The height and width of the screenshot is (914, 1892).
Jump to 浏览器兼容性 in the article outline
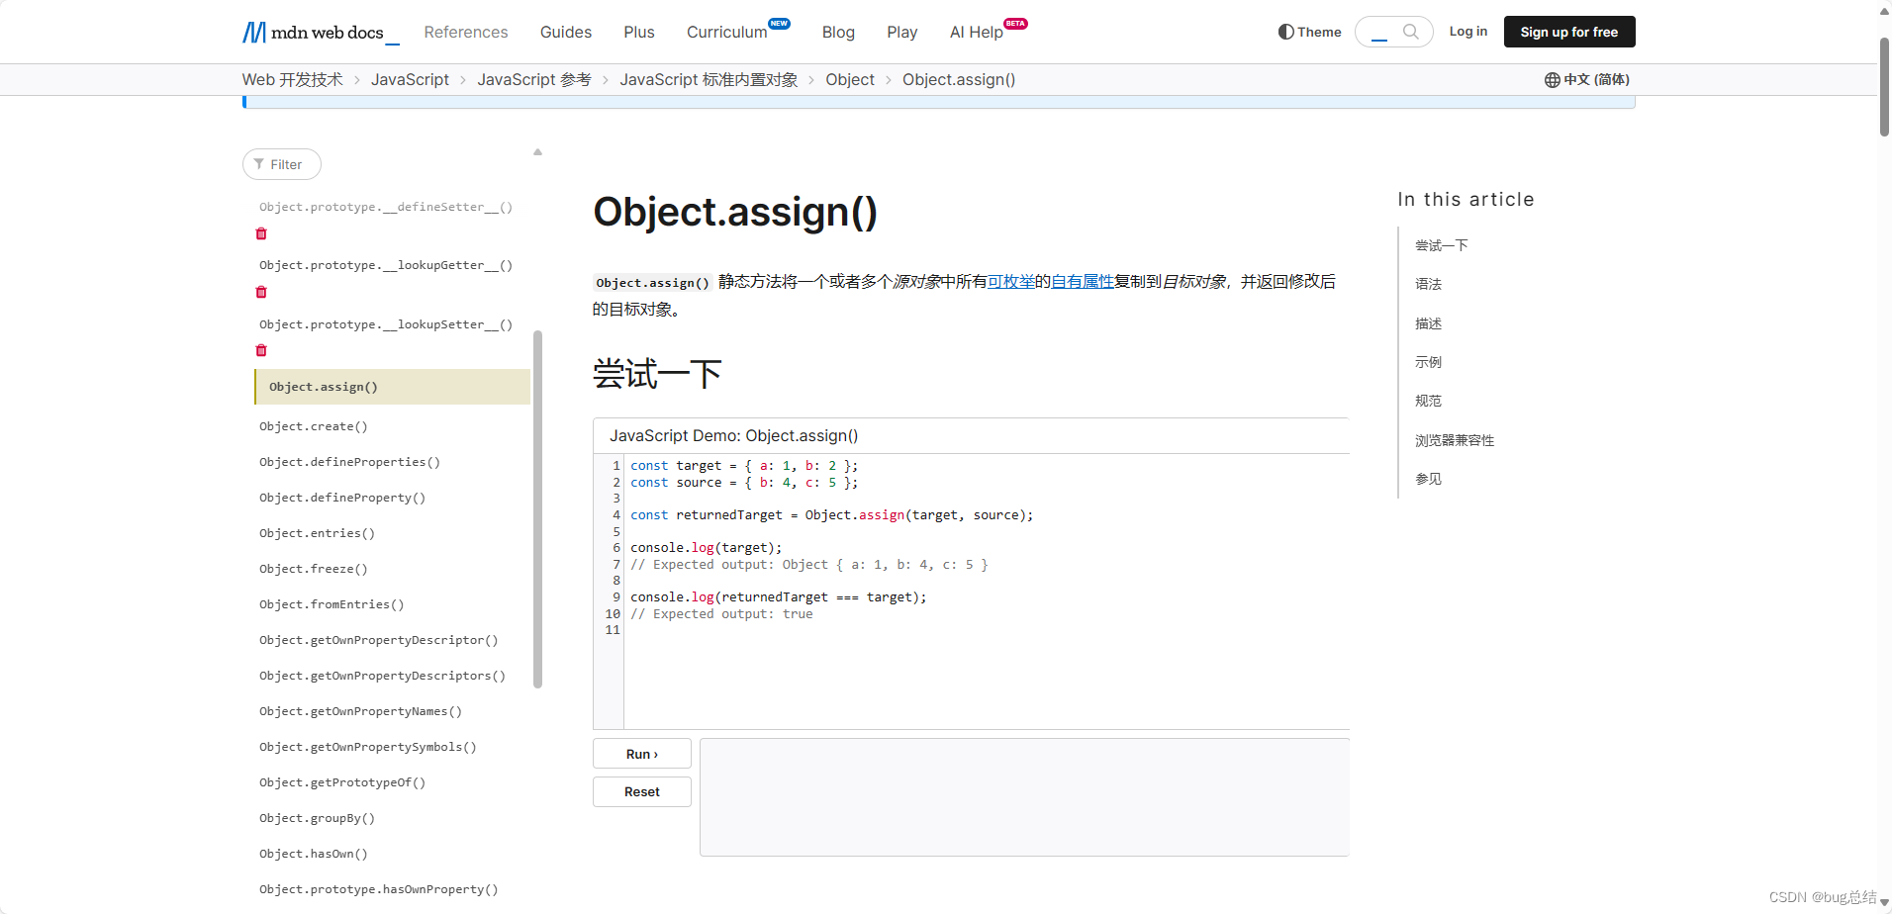click(1454, 439)
